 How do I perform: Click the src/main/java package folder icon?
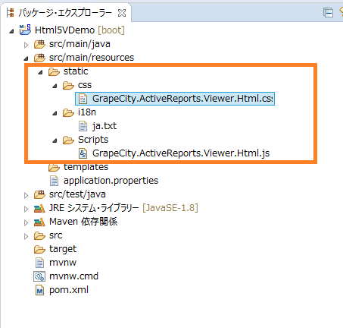coord(39,44)
